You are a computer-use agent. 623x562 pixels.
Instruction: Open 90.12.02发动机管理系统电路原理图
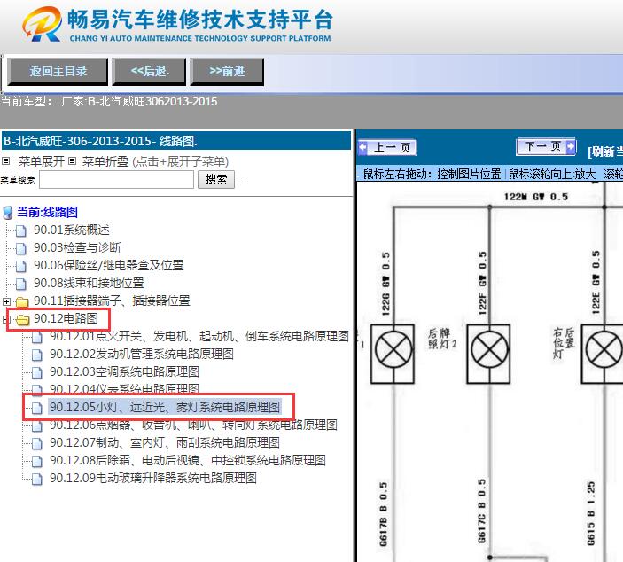142,354
